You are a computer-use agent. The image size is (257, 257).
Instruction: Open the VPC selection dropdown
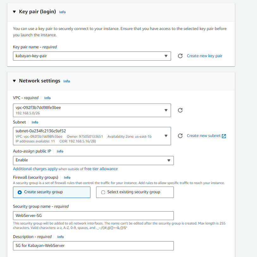[x=92, y=110]
